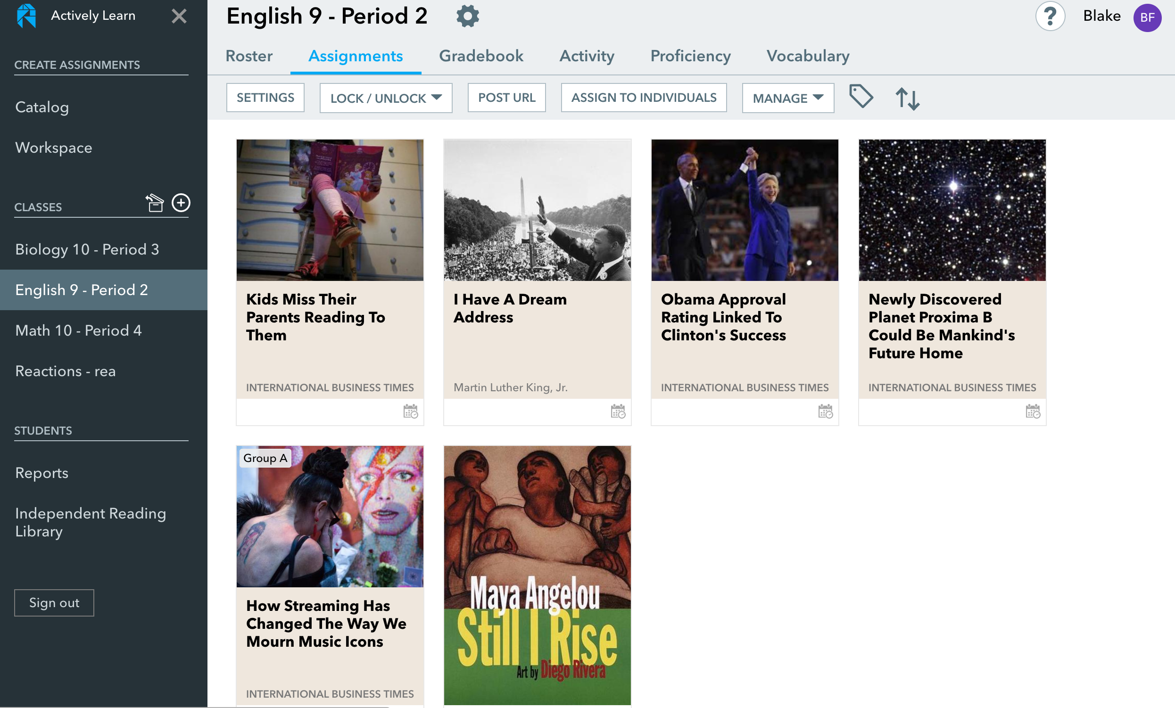Close the sidebar with the X icon

[x=179, y=16]
